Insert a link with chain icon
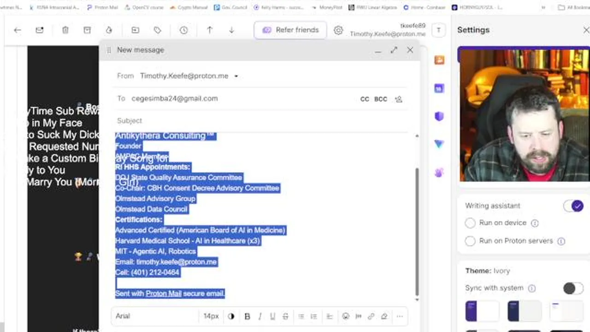The image size is (590, 332). pos(371,316)
